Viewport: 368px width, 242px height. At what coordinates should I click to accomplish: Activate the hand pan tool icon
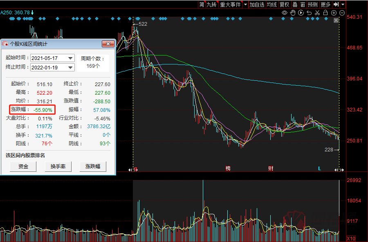click(293, 13)
